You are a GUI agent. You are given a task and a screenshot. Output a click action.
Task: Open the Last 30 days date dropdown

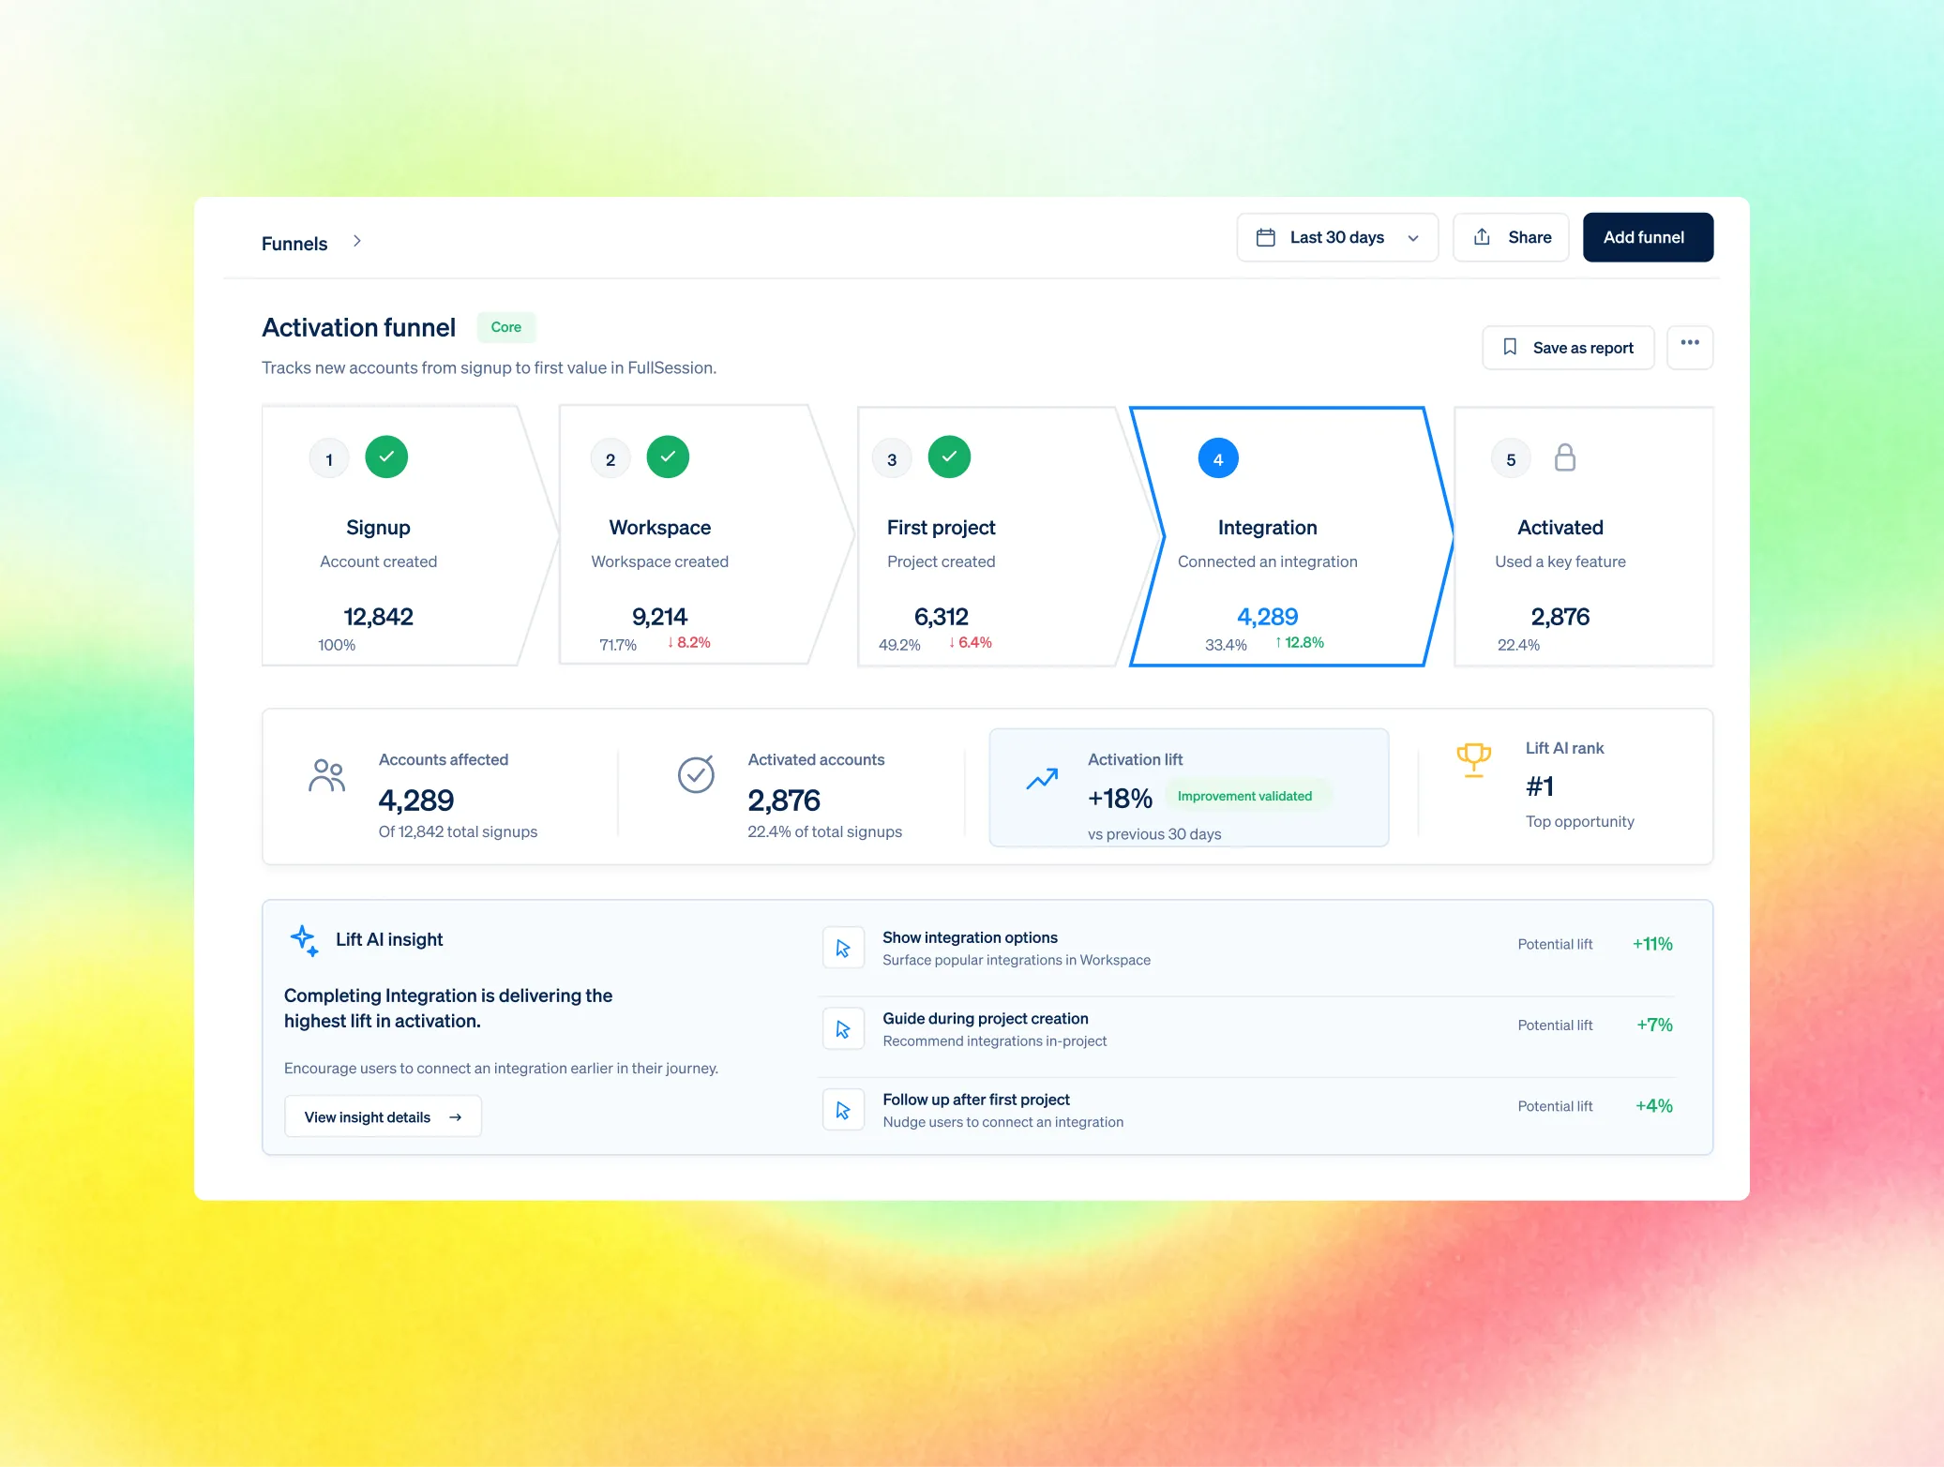point(1337,237)
